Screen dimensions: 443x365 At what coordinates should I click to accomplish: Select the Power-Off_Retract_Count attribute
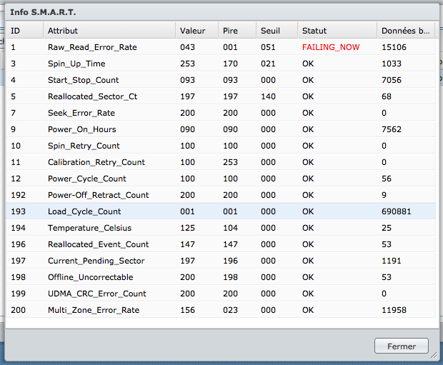coord(99,195)
